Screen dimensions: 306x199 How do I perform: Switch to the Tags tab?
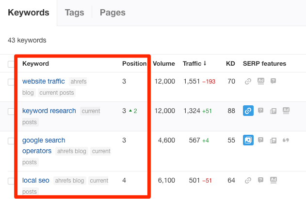coord(74,13)
